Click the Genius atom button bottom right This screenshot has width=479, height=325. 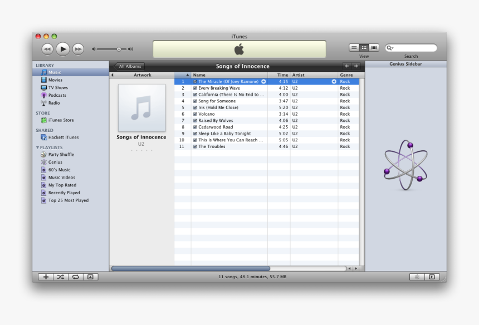417,277
